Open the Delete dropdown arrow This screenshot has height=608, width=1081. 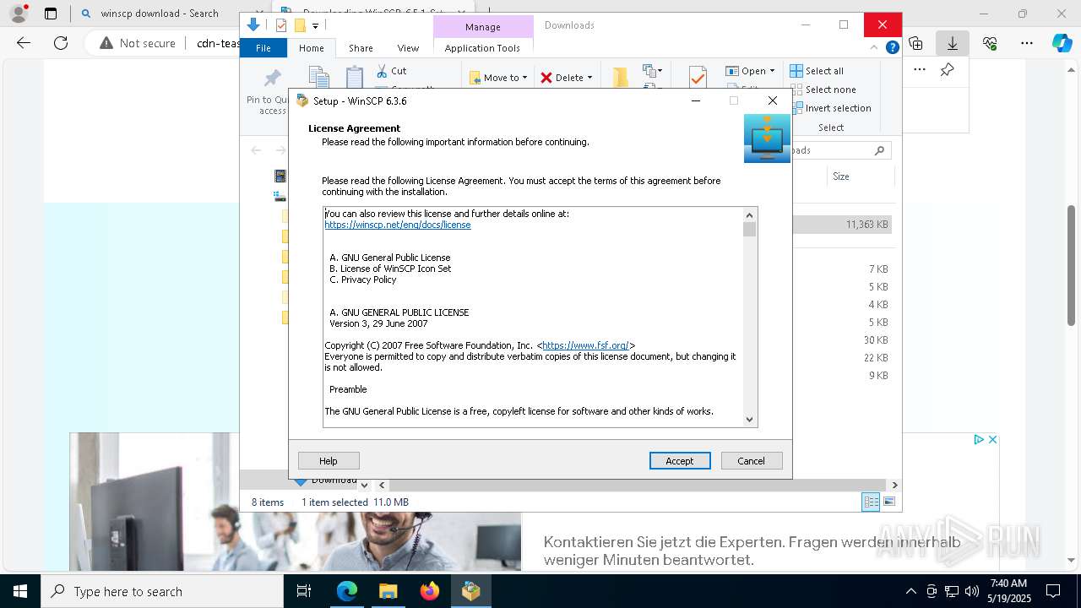[589, 78]
